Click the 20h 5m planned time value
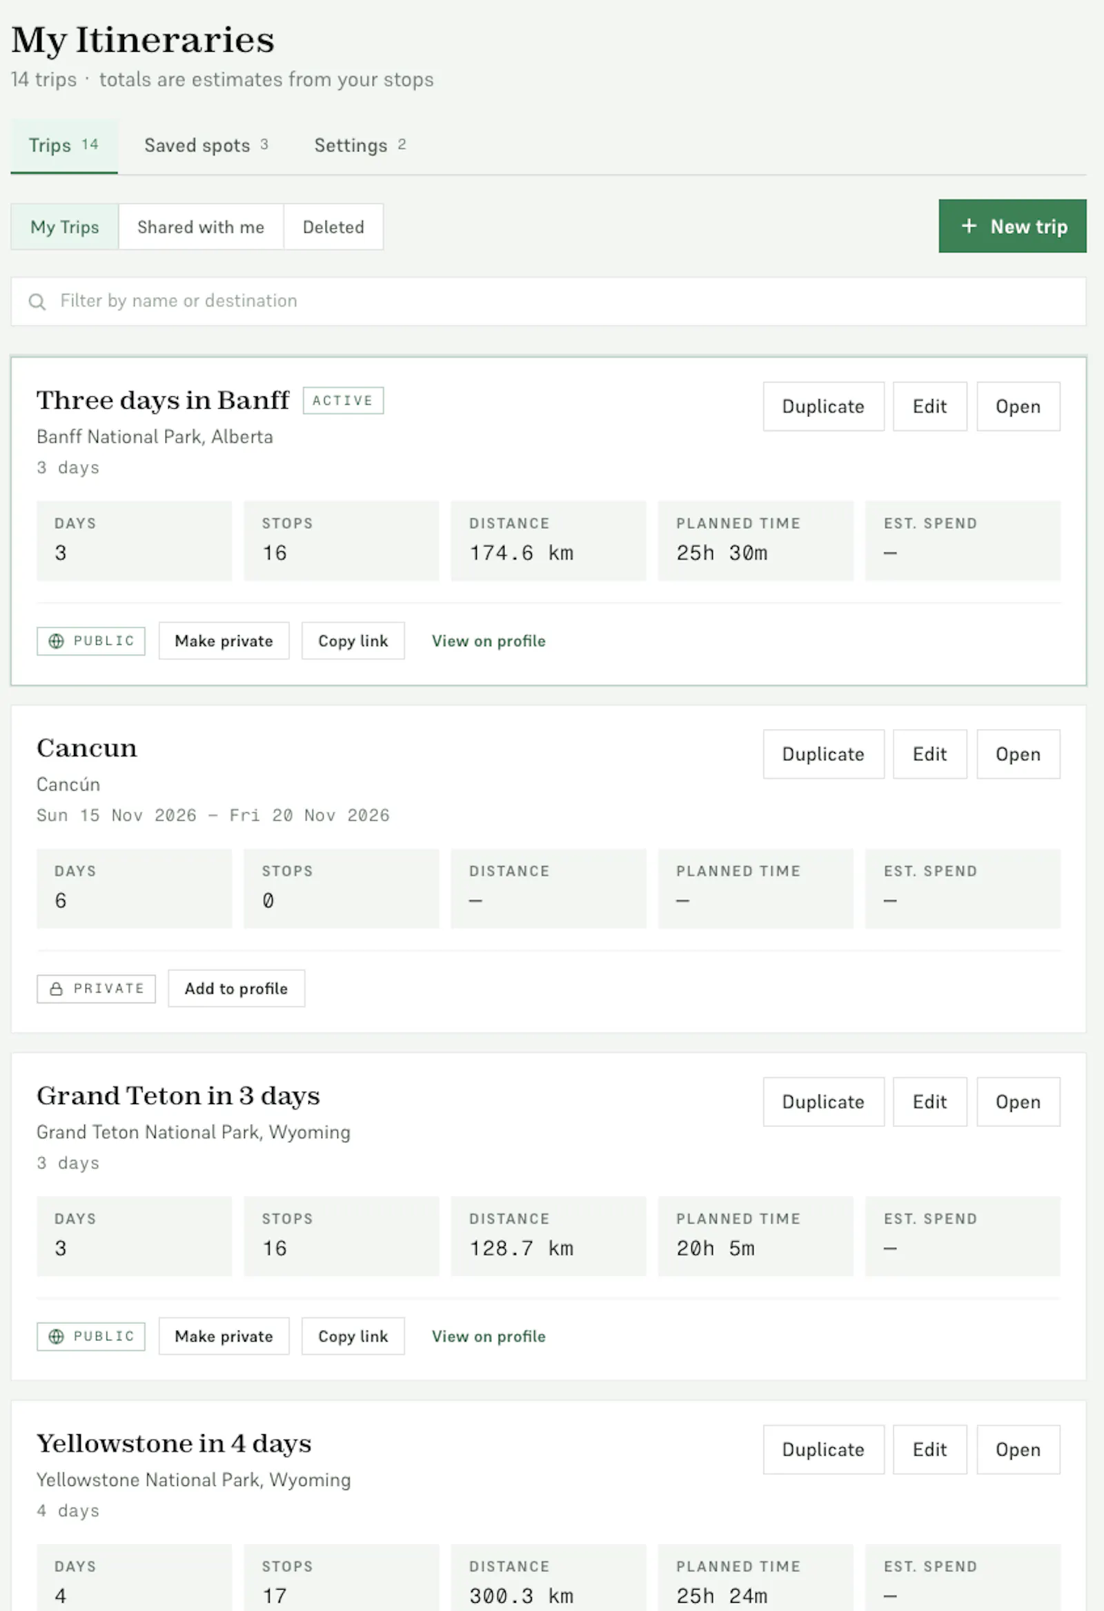The height and width of the screenshot is (1611, 1104). point(716,1249)
